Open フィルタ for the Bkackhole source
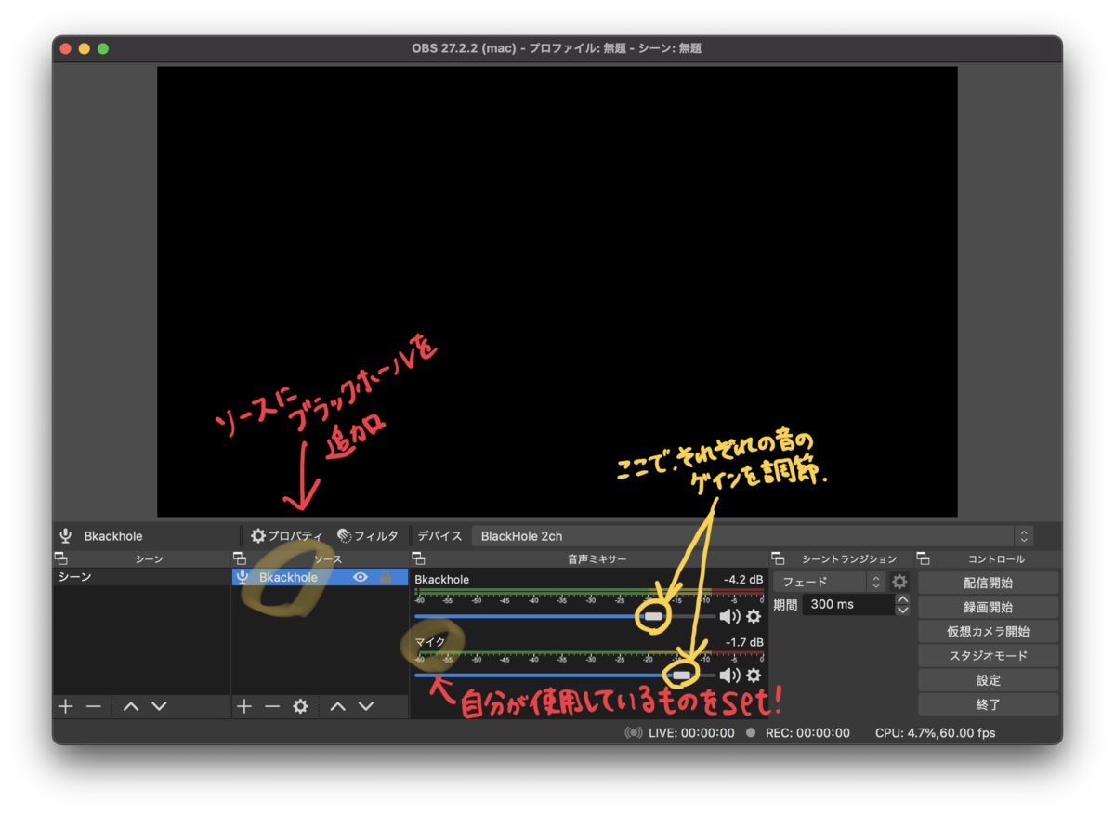This screenshot has width=1115, height=814. point(368,536)
